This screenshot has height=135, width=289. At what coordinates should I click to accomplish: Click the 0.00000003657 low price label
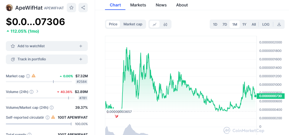(x=119, y=112)
